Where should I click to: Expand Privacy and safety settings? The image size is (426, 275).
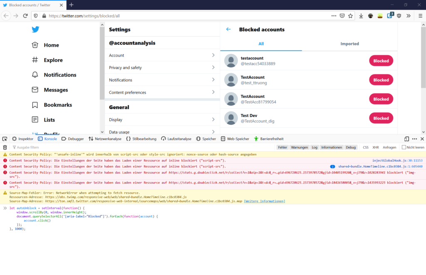click(x=162, y=67)
